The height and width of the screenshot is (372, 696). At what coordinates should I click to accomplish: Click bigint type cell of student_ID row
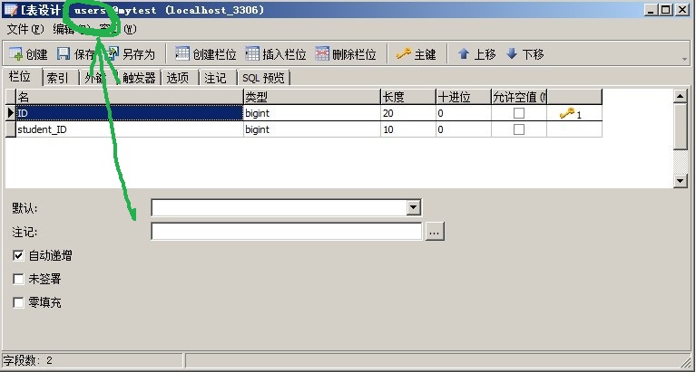[x=312, y=129]
